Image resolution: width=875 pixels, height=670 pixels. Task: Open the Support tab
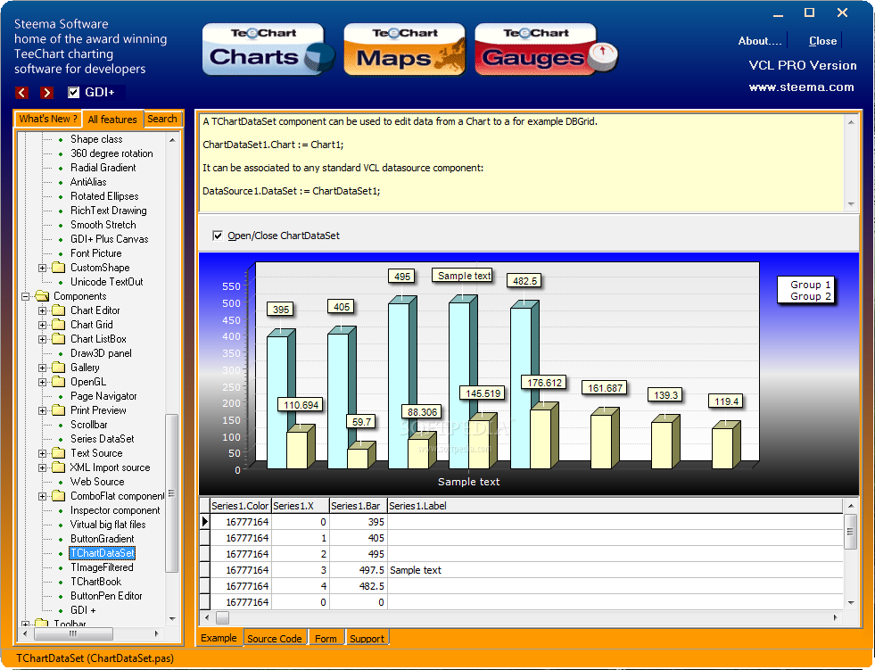pos(367,638)
